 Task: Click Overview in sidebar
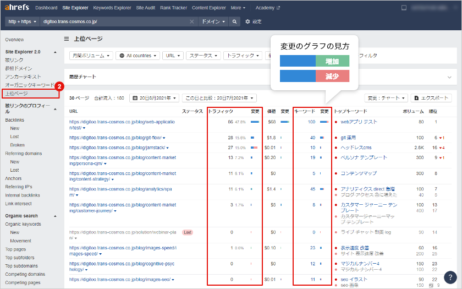tap(14, 40)
